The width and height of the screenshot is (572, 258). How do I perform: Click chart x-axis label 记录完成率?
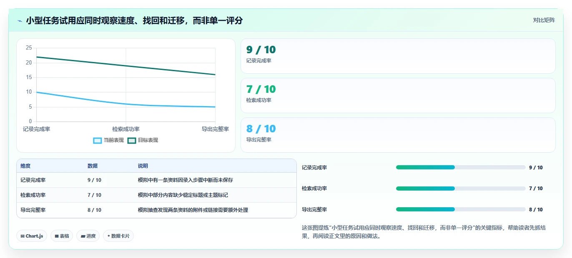(x=36, y=129)
